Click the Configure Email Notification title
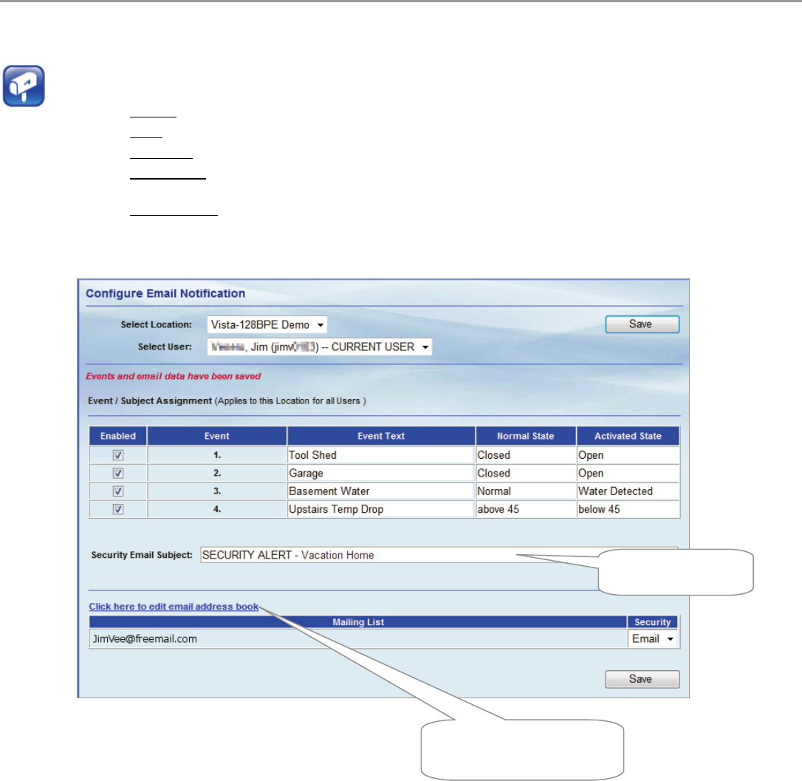802x781 pixels. (x=165, y=293)
